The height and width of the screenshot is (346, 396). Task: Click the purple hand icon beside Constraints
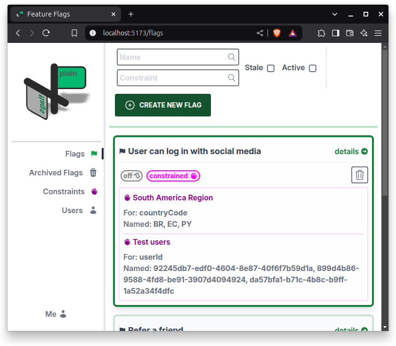click(94, 191)
